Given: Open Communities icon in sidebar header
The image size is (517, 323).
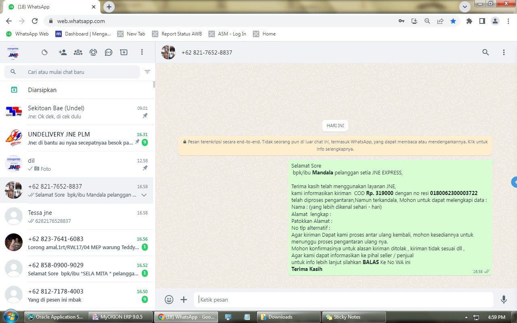Looking at the screenshot, I should pos(78,52).
